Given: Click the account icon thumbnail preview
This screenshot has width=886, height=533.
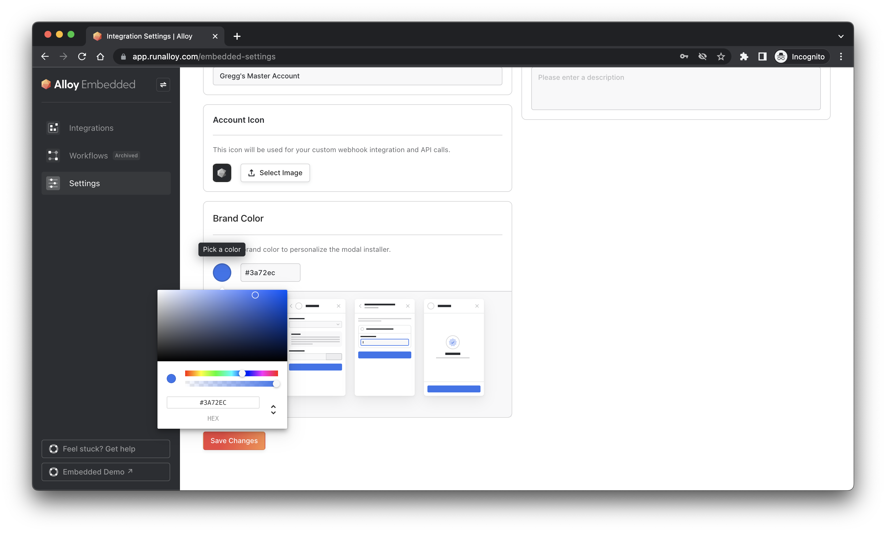Looking at the screenshot, I should [222, 173].
